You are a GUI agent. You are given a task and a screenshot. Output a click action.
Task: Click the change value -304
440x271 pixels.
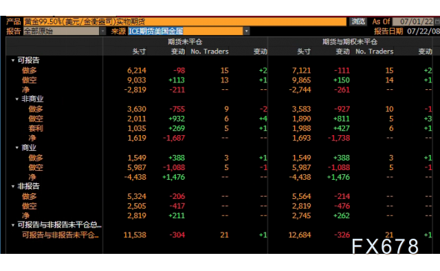pos(177,235)
